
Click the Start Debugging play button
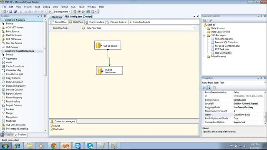(x=50, y=12)
